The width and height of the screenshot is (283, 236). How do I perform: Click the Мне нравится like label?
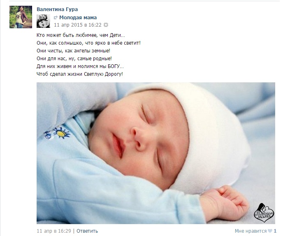251,231
